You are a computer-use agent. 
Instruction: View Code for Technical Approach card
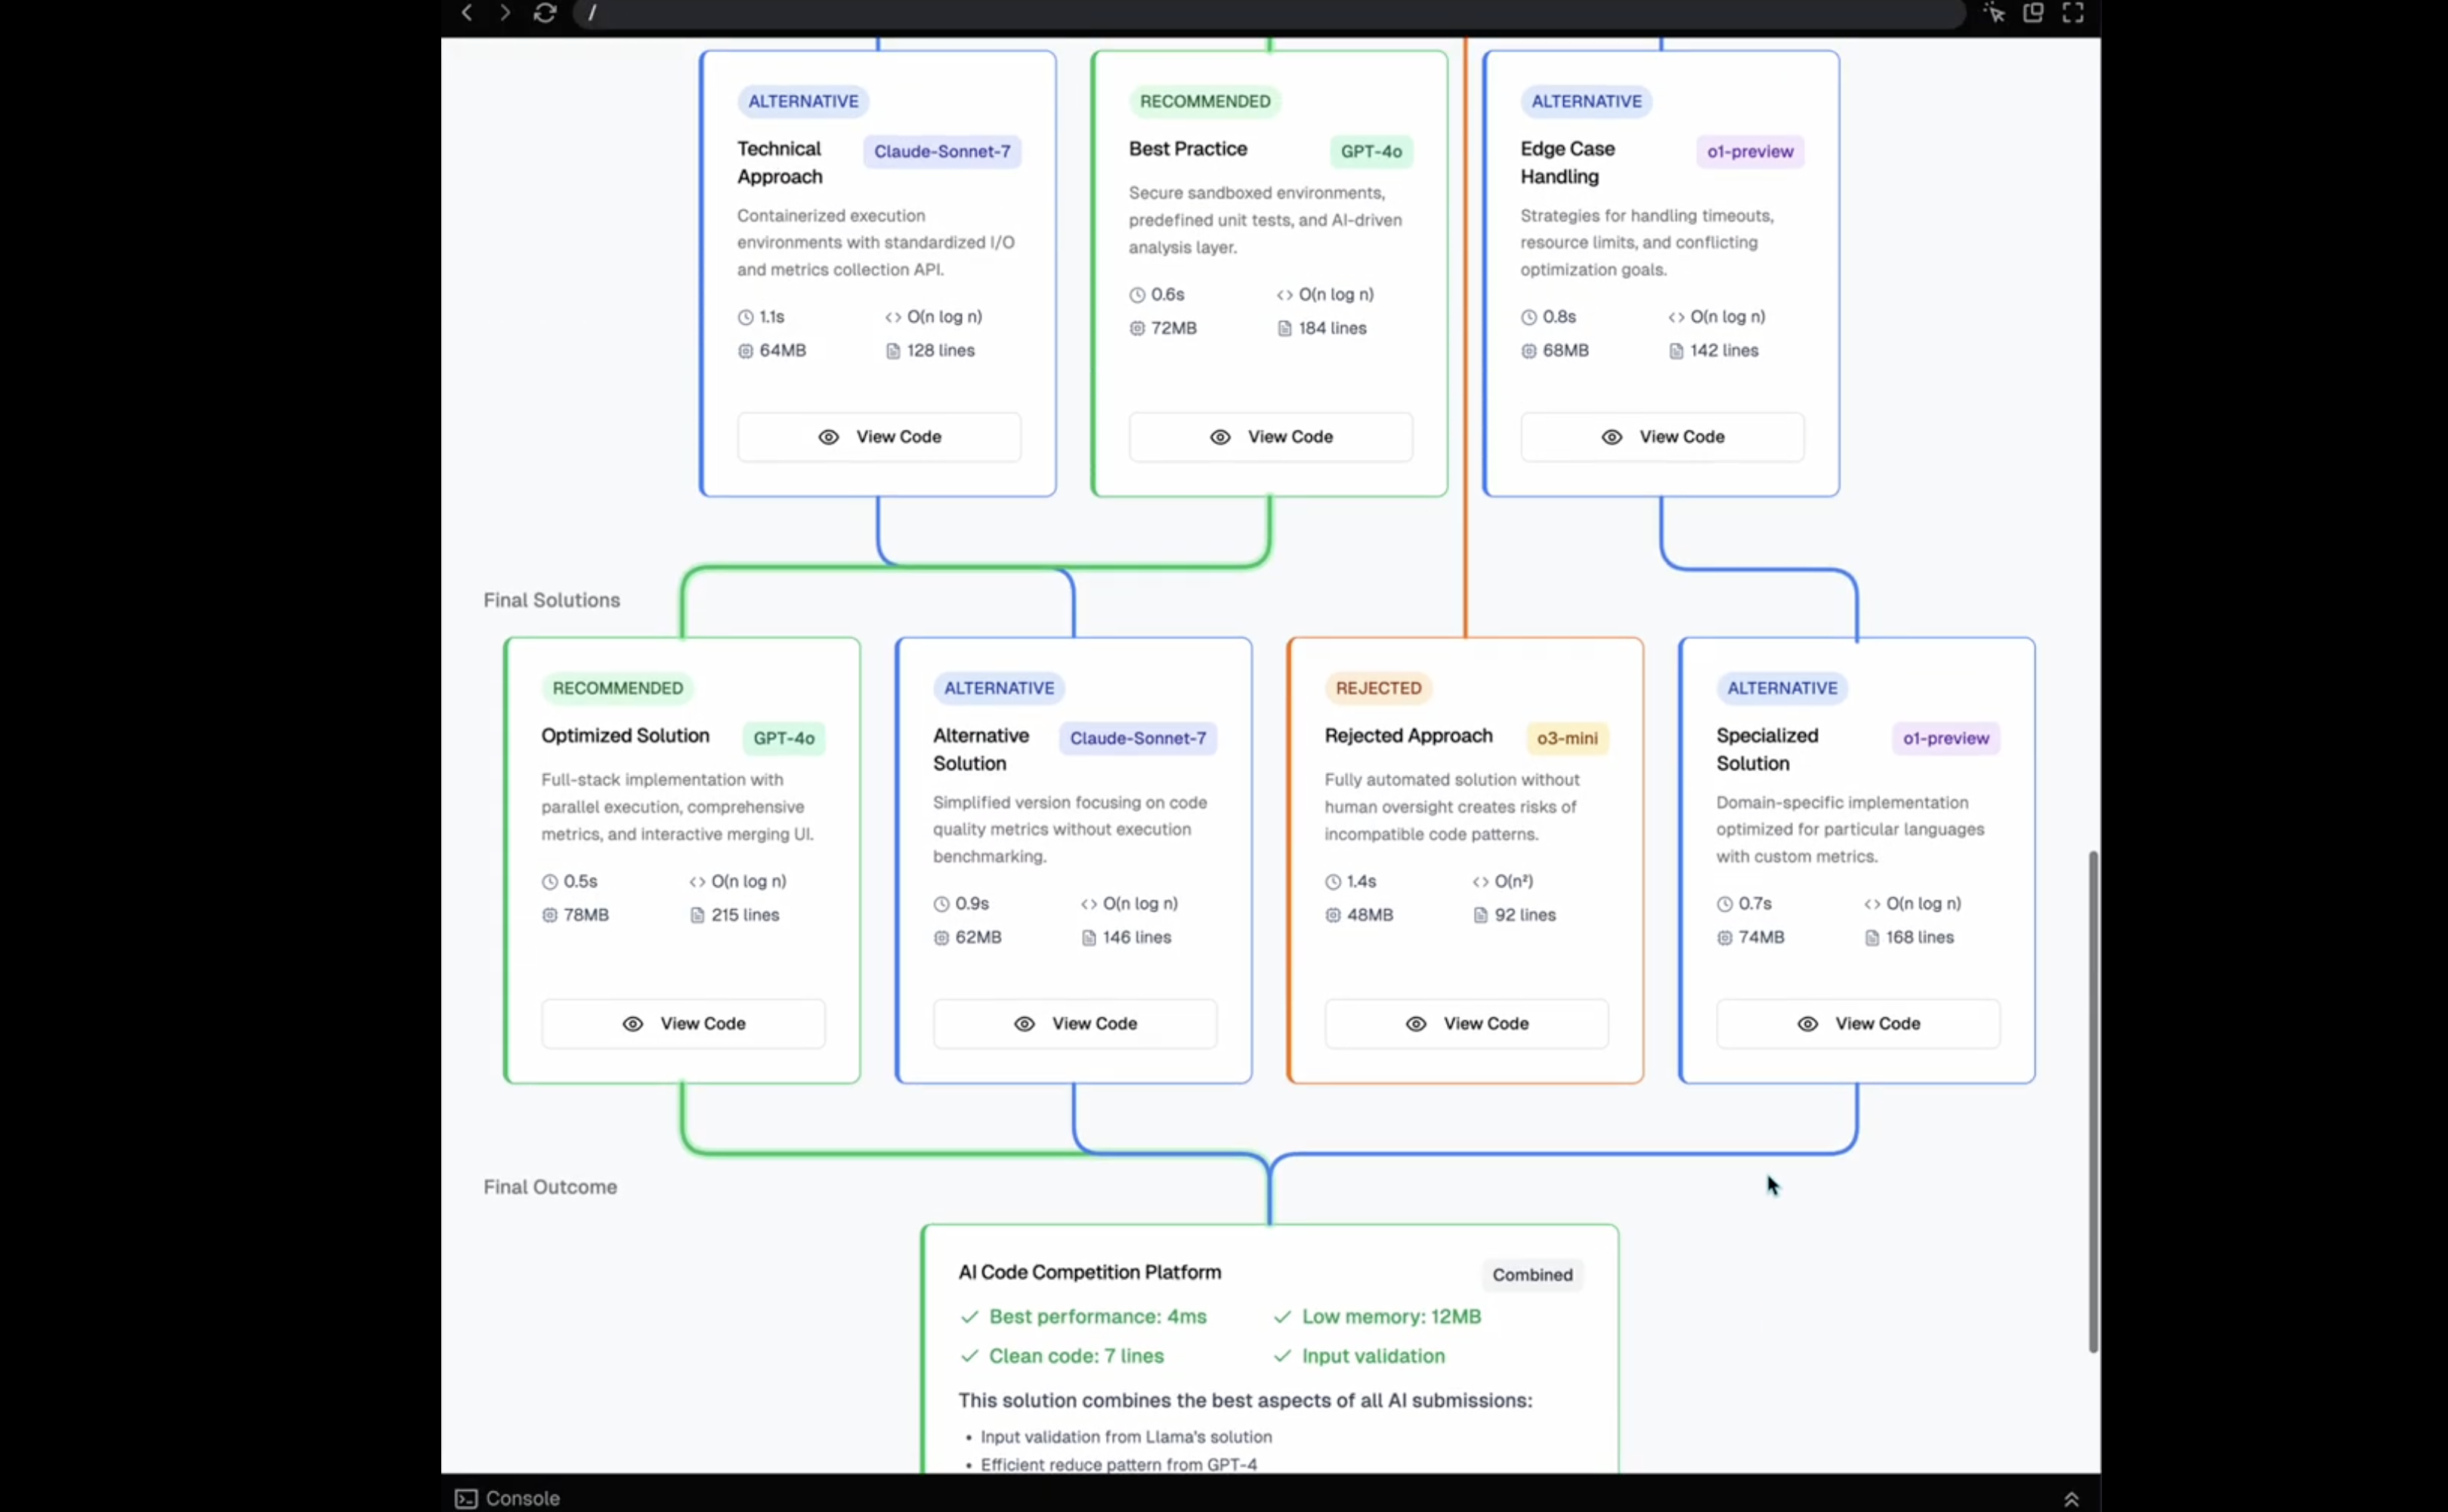click(x=879, y=437)
